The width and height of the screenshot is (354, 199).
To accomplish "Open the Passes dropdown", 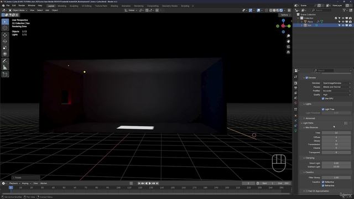I will (336, 87).
